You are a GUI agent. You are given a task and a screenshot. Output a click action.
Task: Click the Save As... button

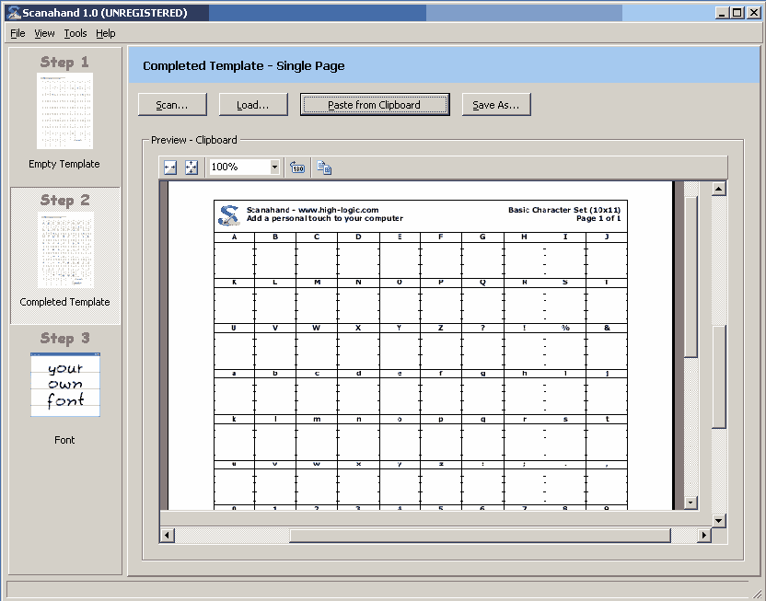[496, 105]
